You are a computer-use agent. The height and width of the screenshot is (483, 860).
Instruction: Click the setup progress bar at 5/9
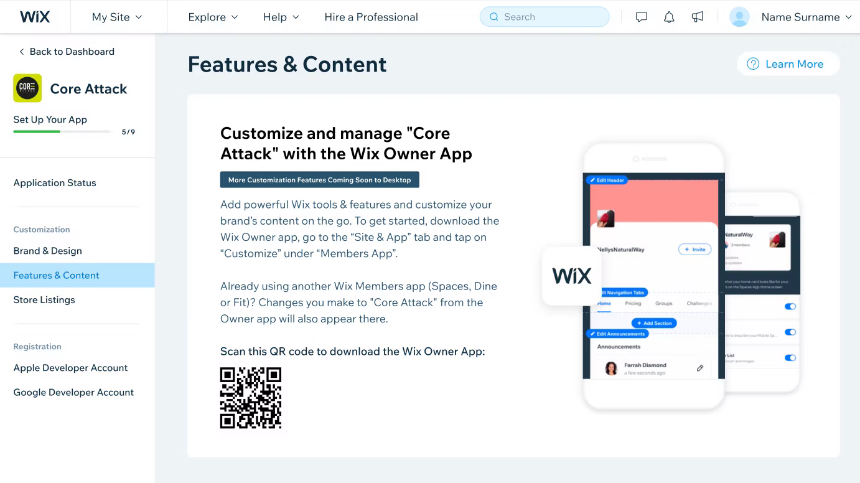pos(62,132)
